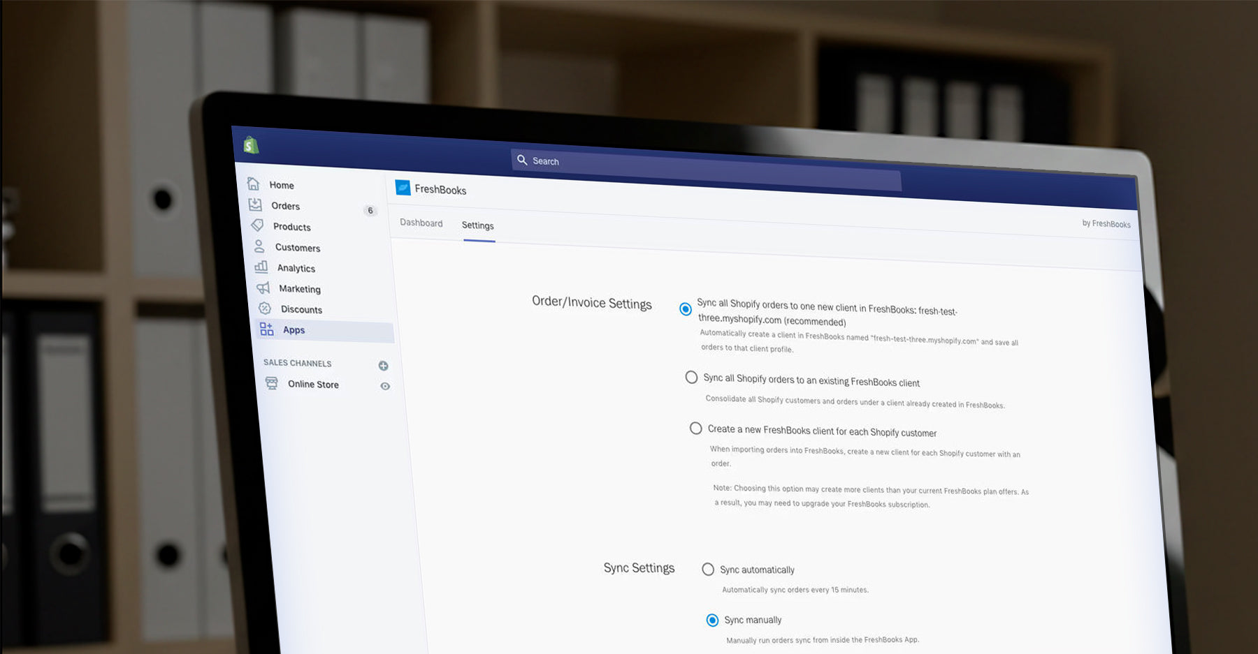The width and height of the screenshot is (1258, 654).
Task: Click 'Manually run orders sync' description text
Action: 823,639
